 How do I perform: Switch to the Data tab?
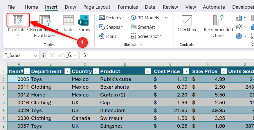pyautogui.click(x=150, y=7)
